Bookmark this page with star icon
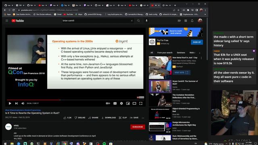The width and height of the screenshot is (258, 145). (178, 10)
